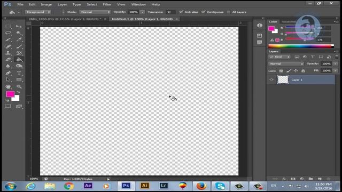The height and width of the screenshot is (192, 342).
Task: Open the layer Fill slider arrow
Action: click(x=336, y=71)
